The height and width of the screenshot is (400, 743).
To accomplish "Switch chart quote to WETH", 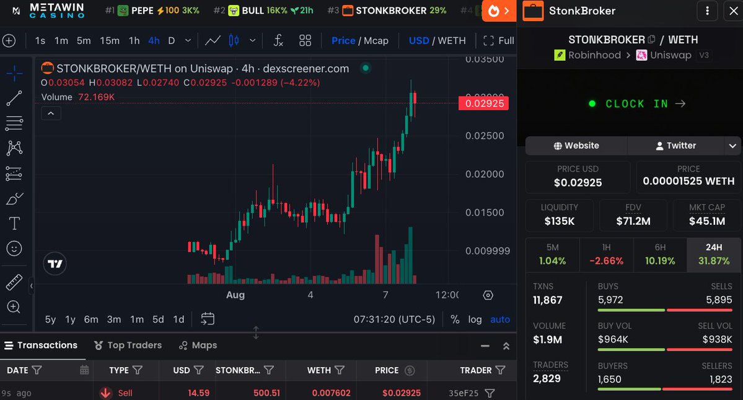I will [452, 41].
